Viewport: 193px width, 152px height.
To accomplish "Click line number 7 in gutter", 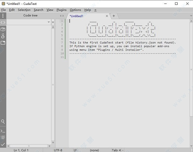I will click(x=62, y=43).
